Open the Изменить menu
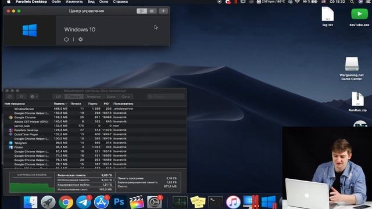372x209 pixels. click(74, 2)
